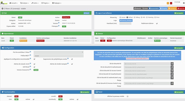
Task: Toggle Alertes de noeuds morts checkbox
Action: (x=34, y=64)
